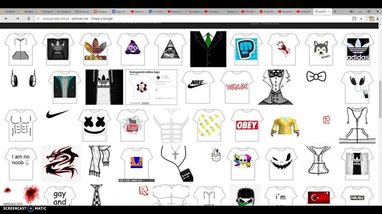Open the Supreme logo t-shirt image

pyautogui.click(x=357, y=196)
